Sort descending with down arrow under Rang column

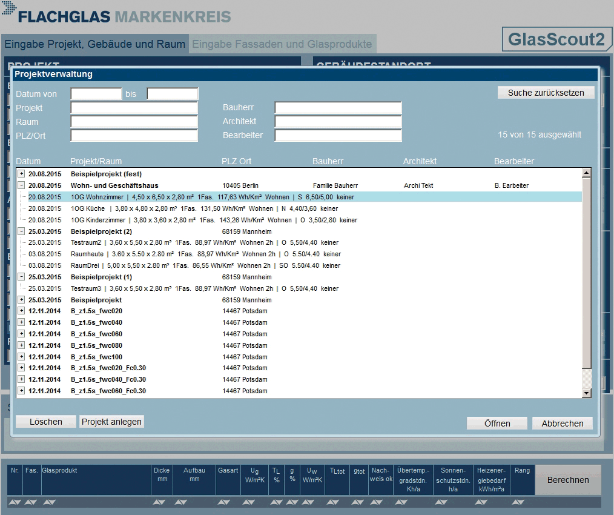[x=521, y=502]
